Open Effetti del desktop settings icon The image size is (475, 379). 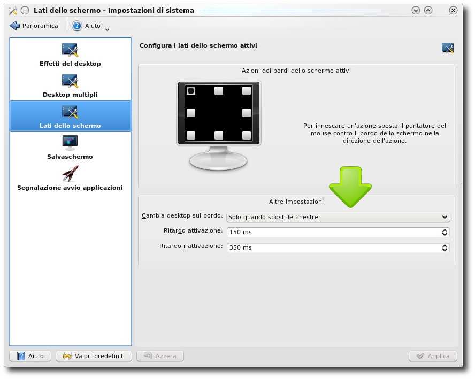(x=70, y=50)
